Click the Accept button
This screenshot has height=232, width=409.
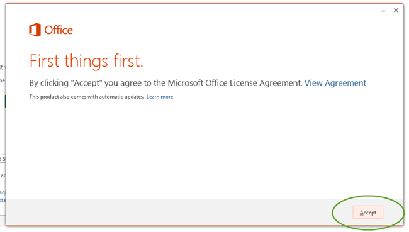coord(368,212)
